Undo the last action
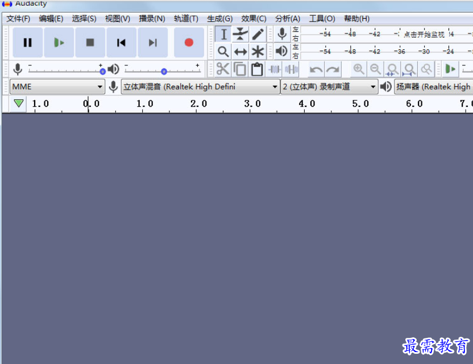The height and width of the screenshot is (364, 473). click(316, 69)
